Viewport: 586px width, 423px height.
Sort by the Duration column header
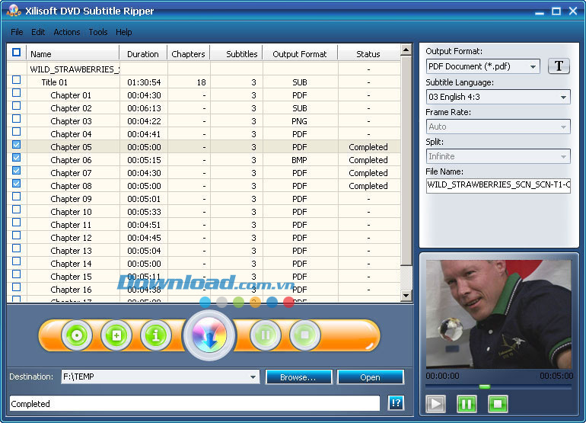(143, 53)
